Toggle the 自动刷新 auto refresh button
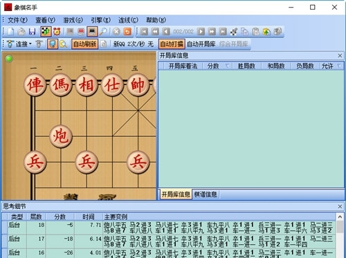346x258 pixels. [x=84, y=44]
